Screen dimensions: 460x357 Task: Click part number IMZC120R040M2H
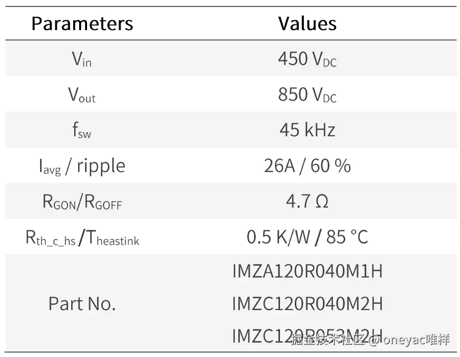click(x=307, y=303)
